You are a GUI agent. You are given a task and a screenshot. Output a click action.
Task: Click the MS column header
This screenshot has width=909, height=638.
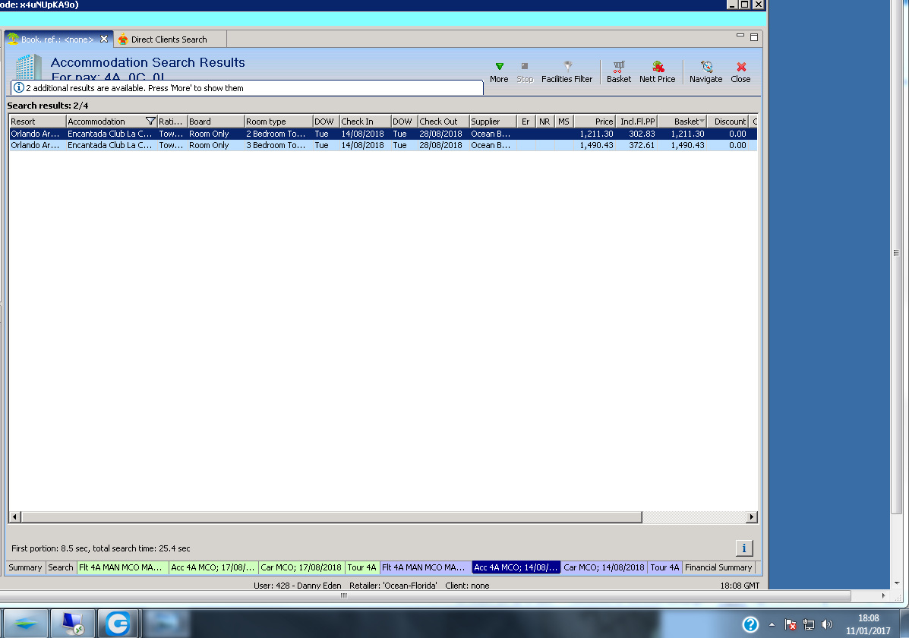point(564,122)
